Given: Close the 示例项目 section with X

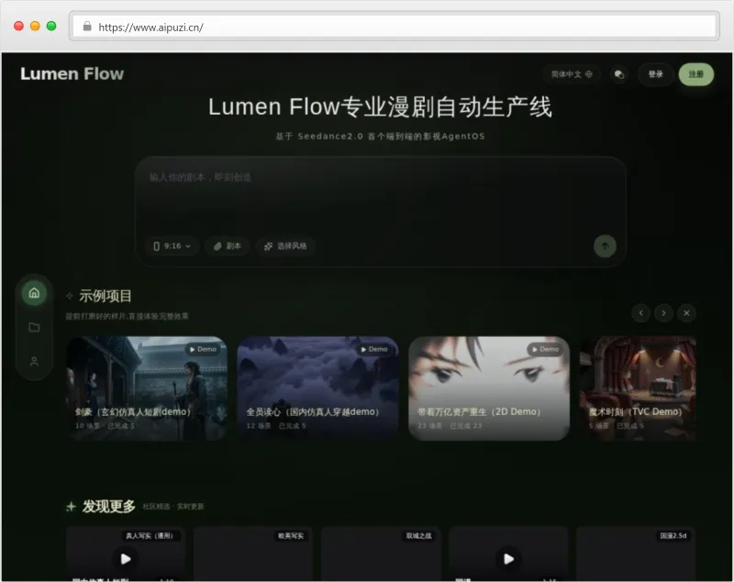Looking at the screenshot, I should 686,313.
